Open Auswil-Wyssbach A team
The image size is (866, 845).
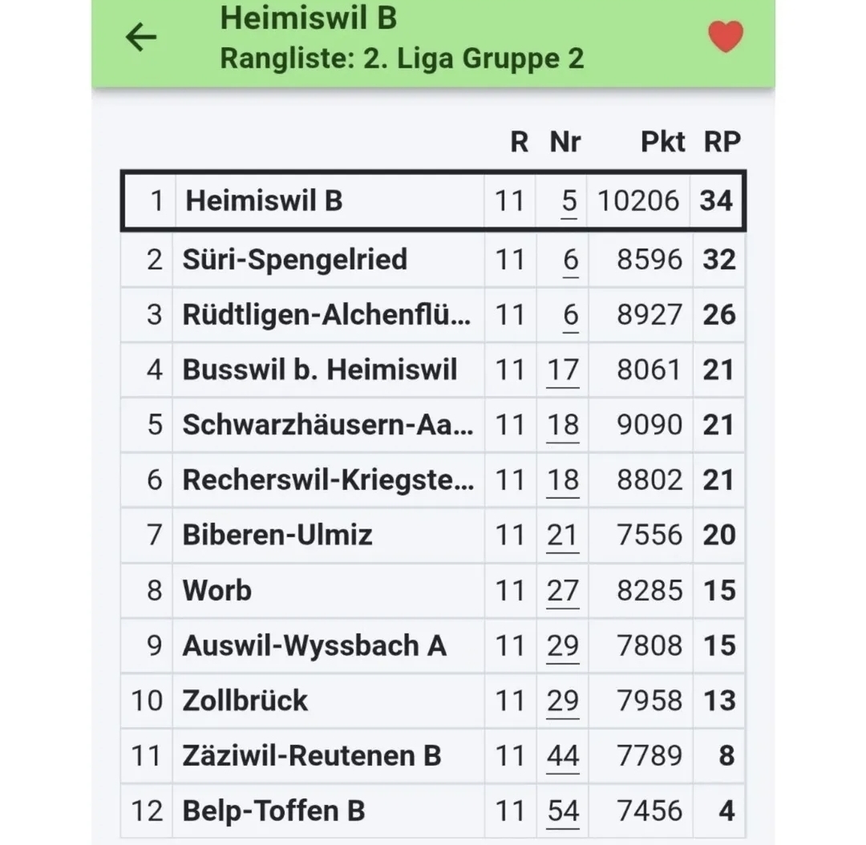[314, 645]
